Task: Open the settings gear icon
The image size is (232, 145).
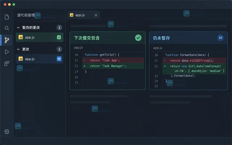Action: 7,132
